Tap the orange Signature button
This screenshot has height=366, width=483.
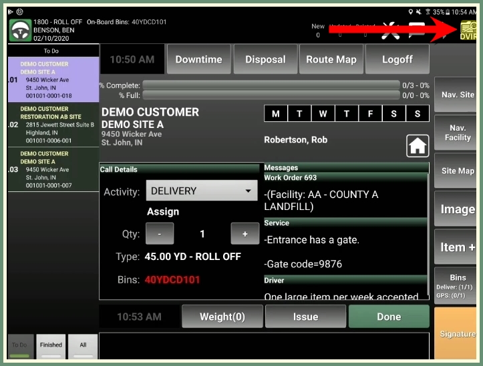pyautogui.click(x=457, y=333)
